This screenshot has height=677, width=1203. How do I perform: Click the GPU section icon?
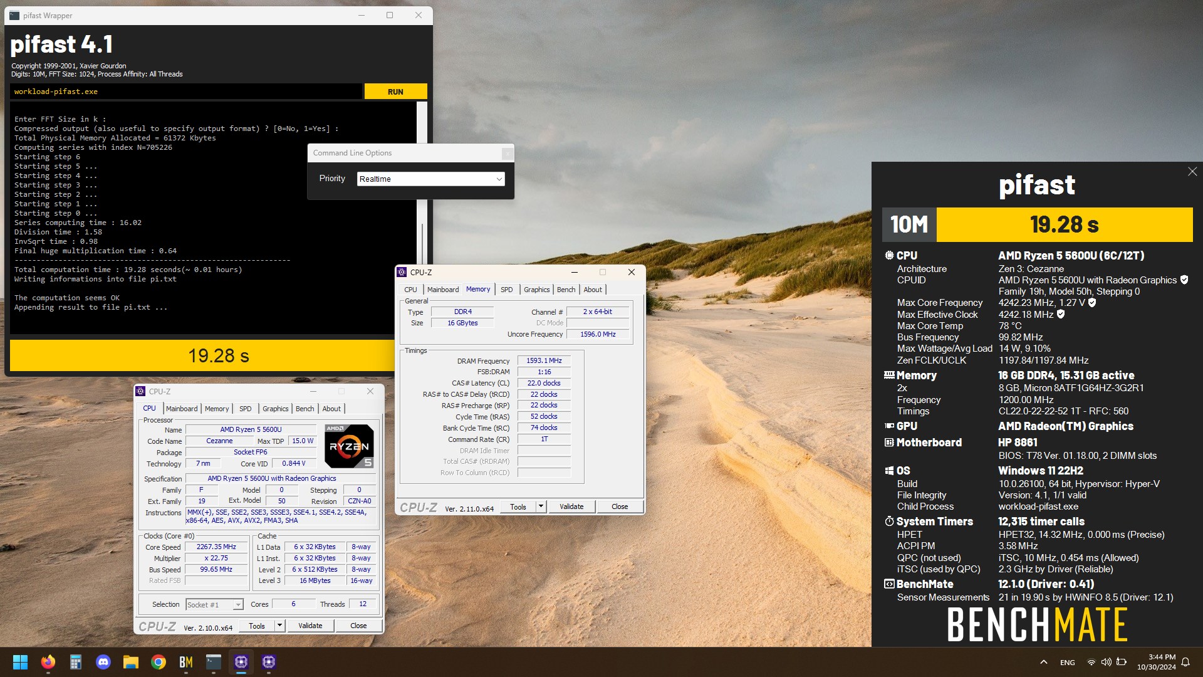[889, 426]
